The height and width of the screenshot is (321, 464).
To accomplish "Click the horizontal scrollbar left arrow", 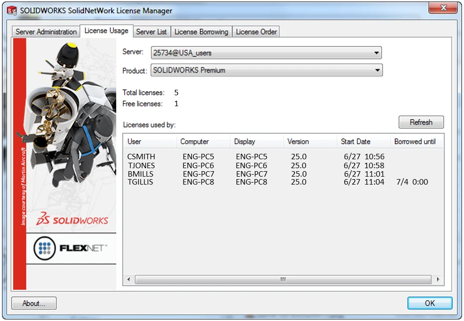I will click(129, 279).
